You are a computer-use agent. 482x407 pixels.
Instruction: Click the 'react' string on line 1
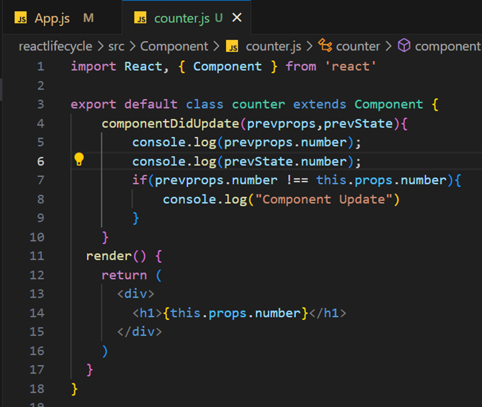coord(351,67)
